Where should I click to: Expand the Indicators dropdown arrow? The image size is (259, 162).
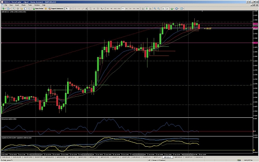click(x=174, y=9)
